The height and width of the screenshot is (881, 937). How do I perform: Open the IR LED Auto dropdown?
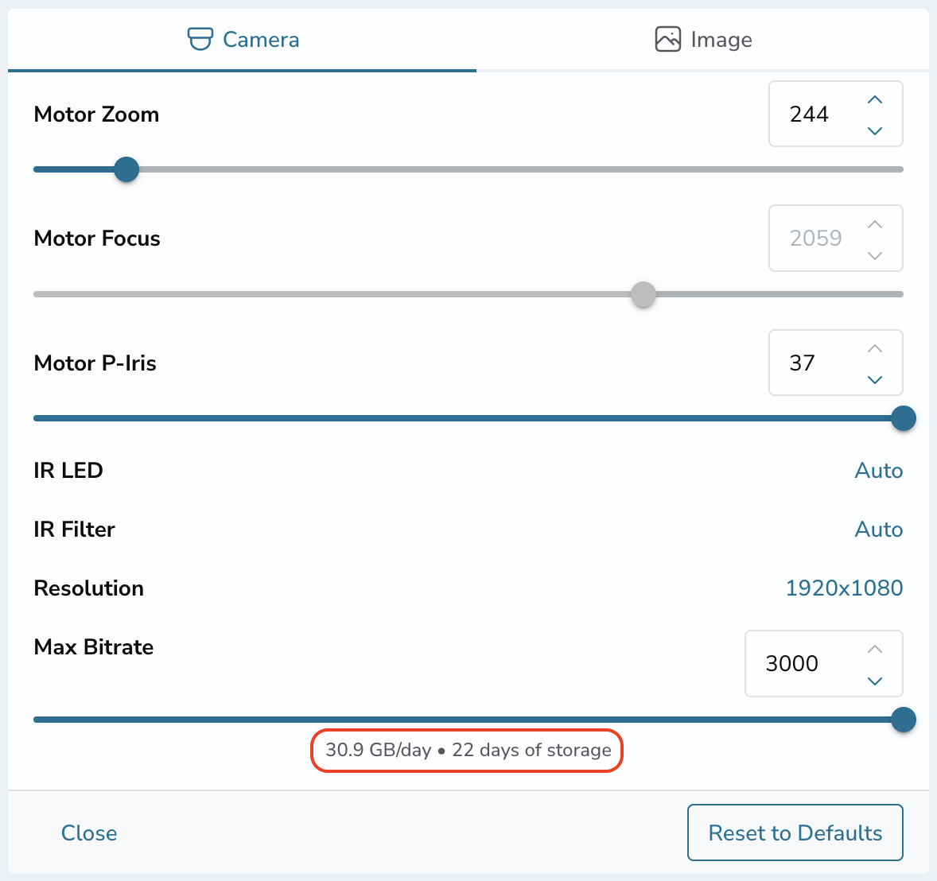coord(878,471)
